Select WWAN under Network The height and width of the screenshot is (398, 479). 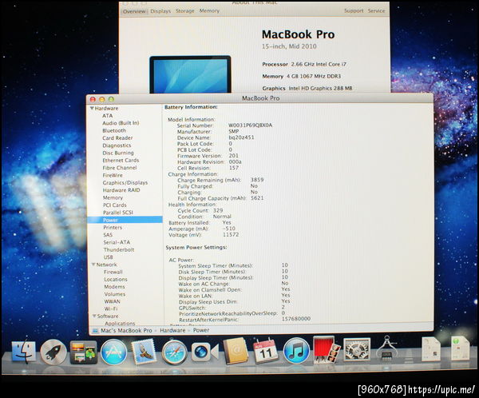pyautogui.click(x=112, y=301)
